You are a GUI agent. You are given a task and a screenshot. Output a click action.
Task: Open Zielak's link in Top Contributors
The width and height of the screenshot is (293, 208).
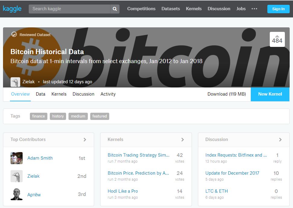click(x=33, y=176)
